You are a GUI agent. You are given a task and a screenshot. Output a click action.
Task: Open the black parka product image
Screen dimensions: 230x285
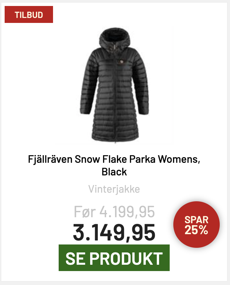114,86
